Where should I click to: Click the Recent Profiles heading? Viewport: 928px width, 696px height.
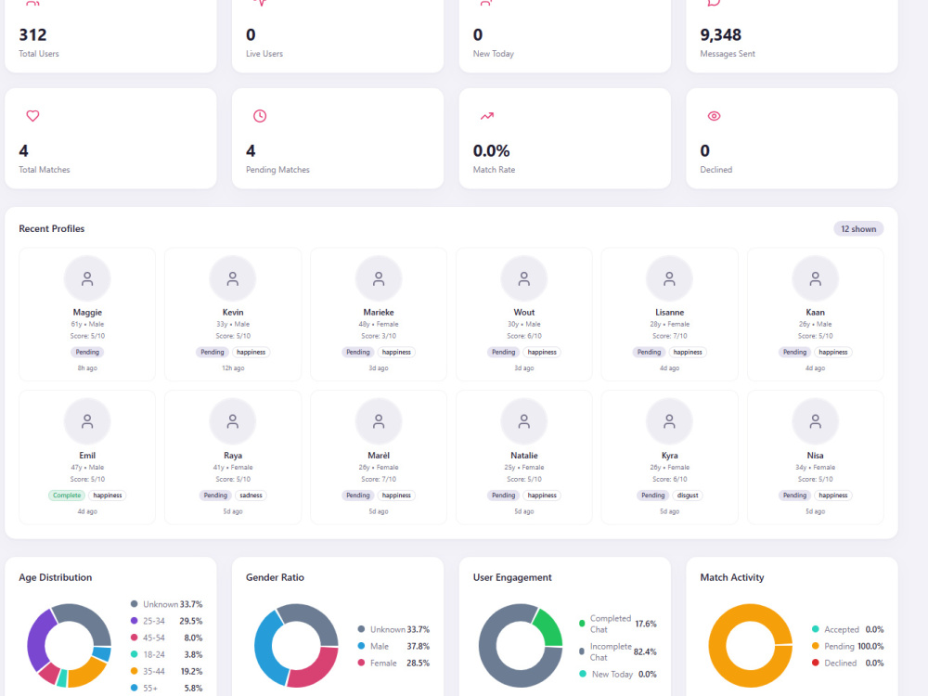51,229
